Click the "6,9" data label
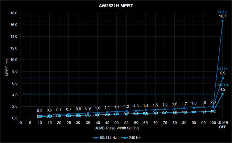 point(223,73)
